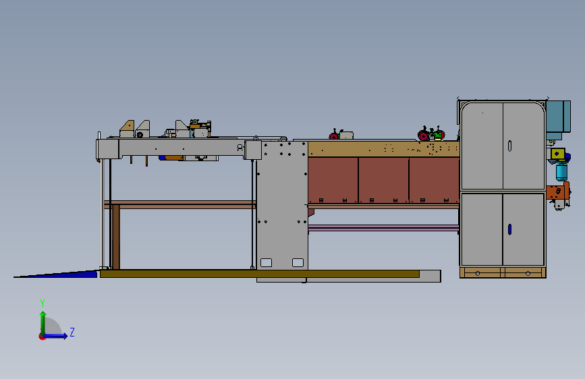
Task: Select the yellow block beside the cabinet
Action: (x=558, y=154)
